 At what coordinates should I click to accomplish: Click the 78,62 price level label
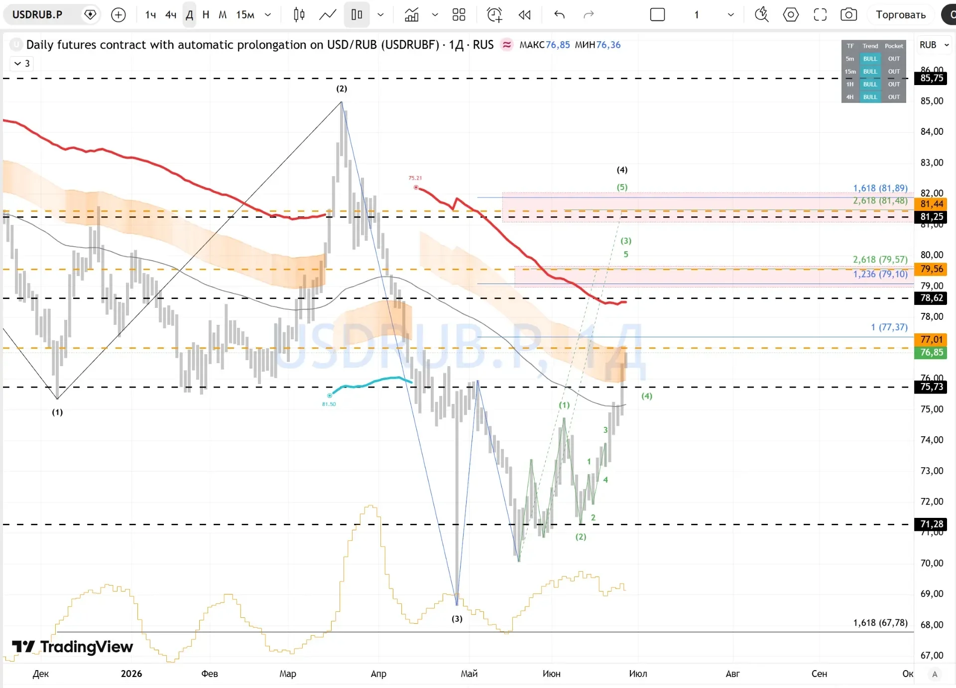932,298
